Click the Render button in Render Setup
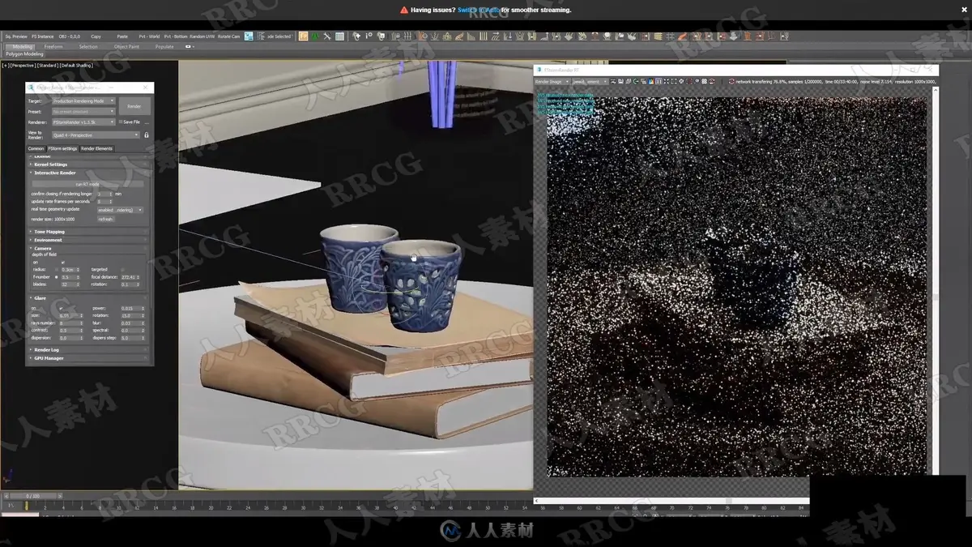972x547 pixels. click(134, 106)
